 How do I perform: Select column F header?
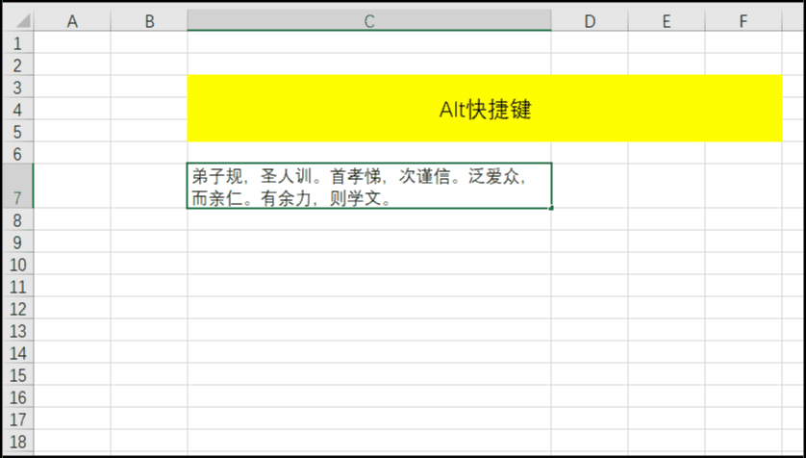743,21
